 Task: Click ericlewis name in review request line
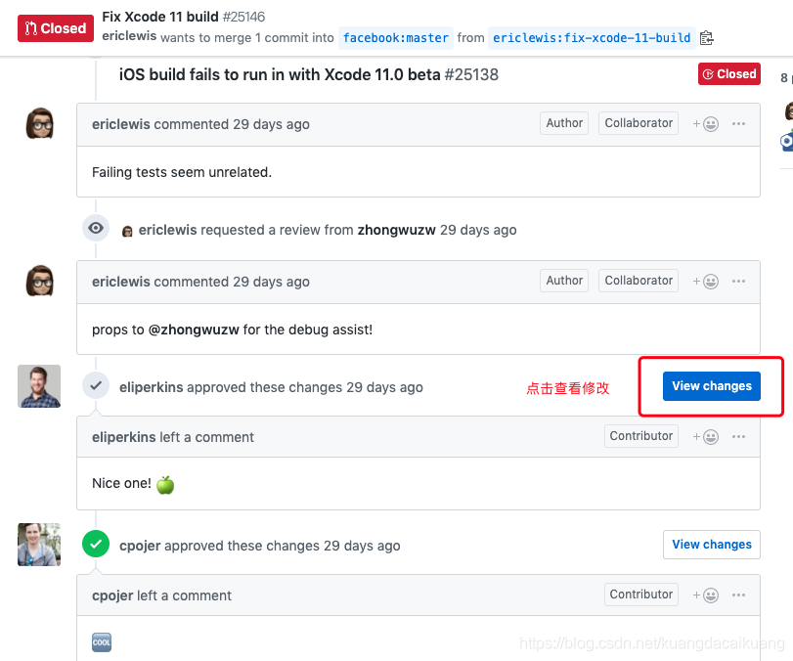click(x=168, y=230)
